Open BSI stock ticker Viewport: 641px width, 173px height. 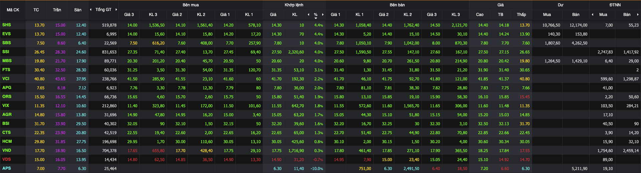point(6,124)
